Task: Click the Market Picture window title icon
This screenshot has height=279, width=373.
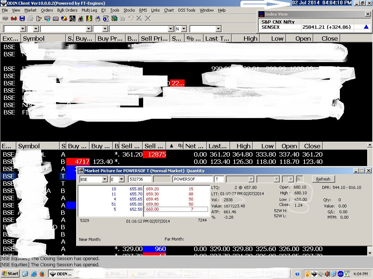Action: point(81,171)
